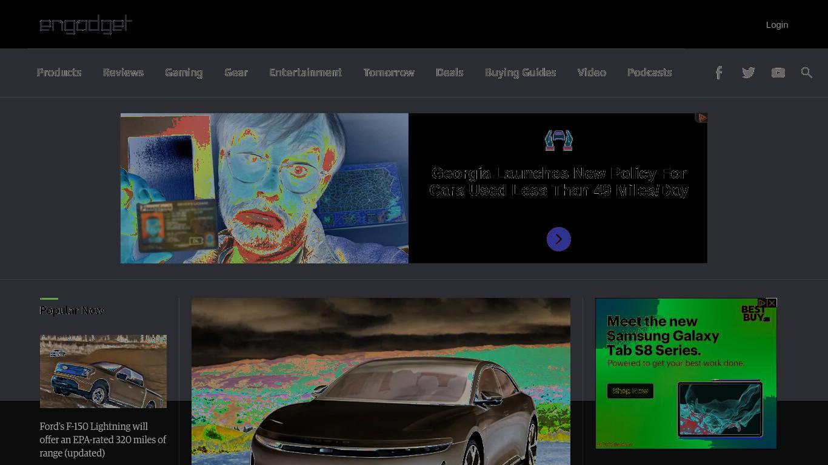828x465 pixels.
Task: Open the Ford F-150 Lightning thumbnail
Action: [x=103, y=371]
